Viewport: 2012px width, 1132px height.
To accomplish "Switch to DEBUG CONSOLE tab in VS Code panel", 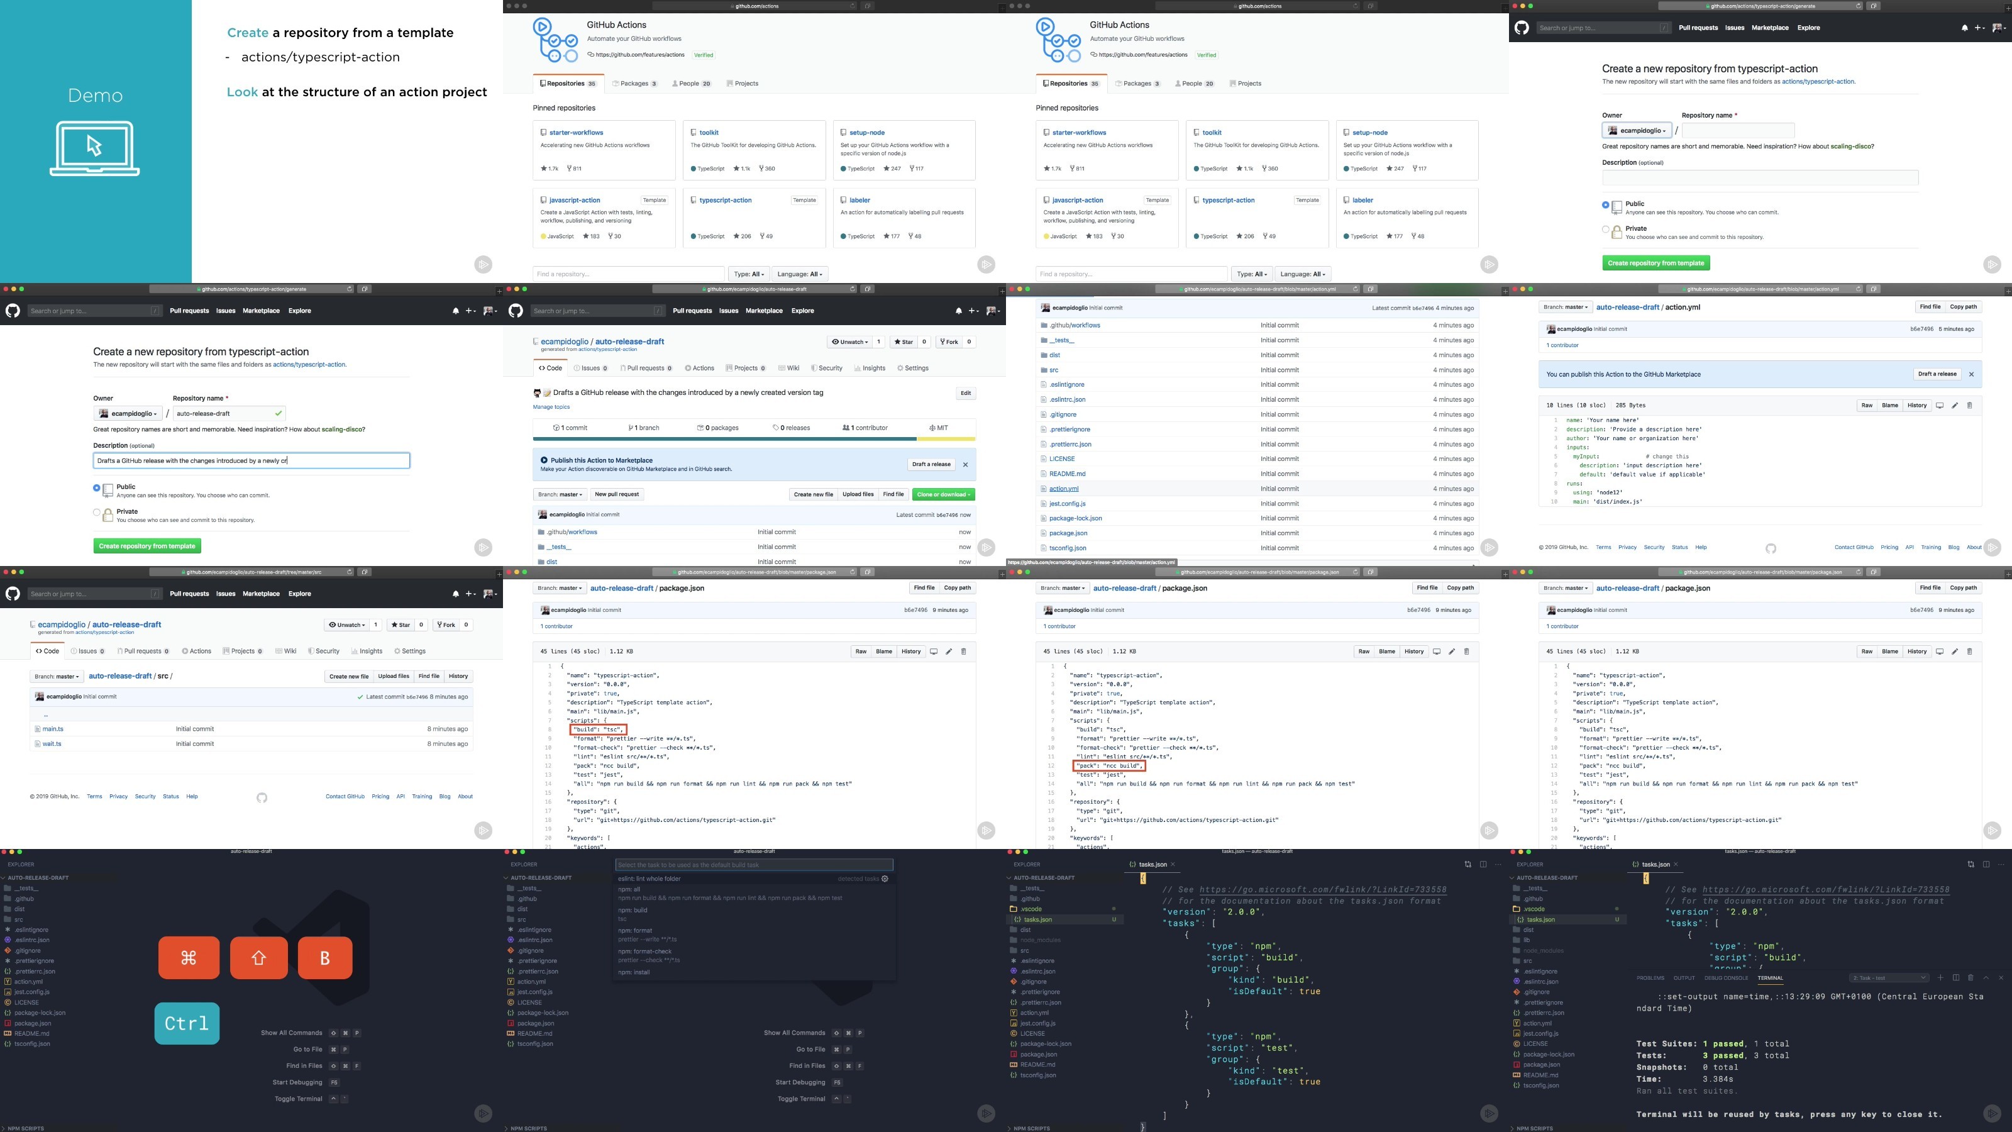I will point(1726,978).
